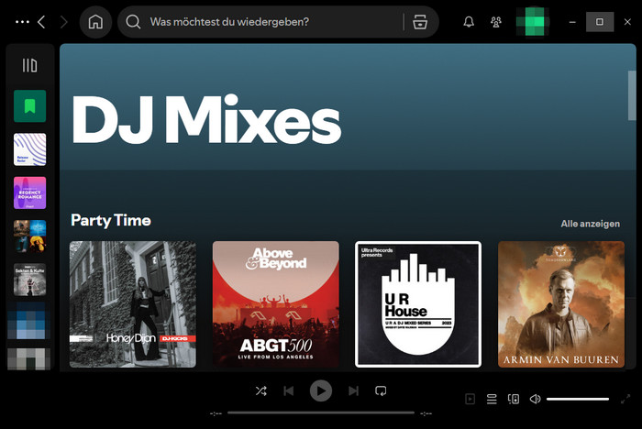Open Release Radar playlist in sidebar

30,149
